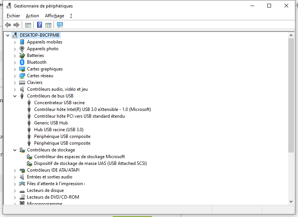Open the Fichier menu
298x217 pixels.
(x=13, y=16)
